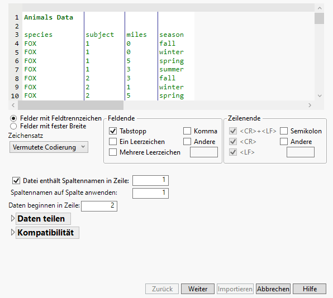Click 'summer' in preview row 7

172,69
